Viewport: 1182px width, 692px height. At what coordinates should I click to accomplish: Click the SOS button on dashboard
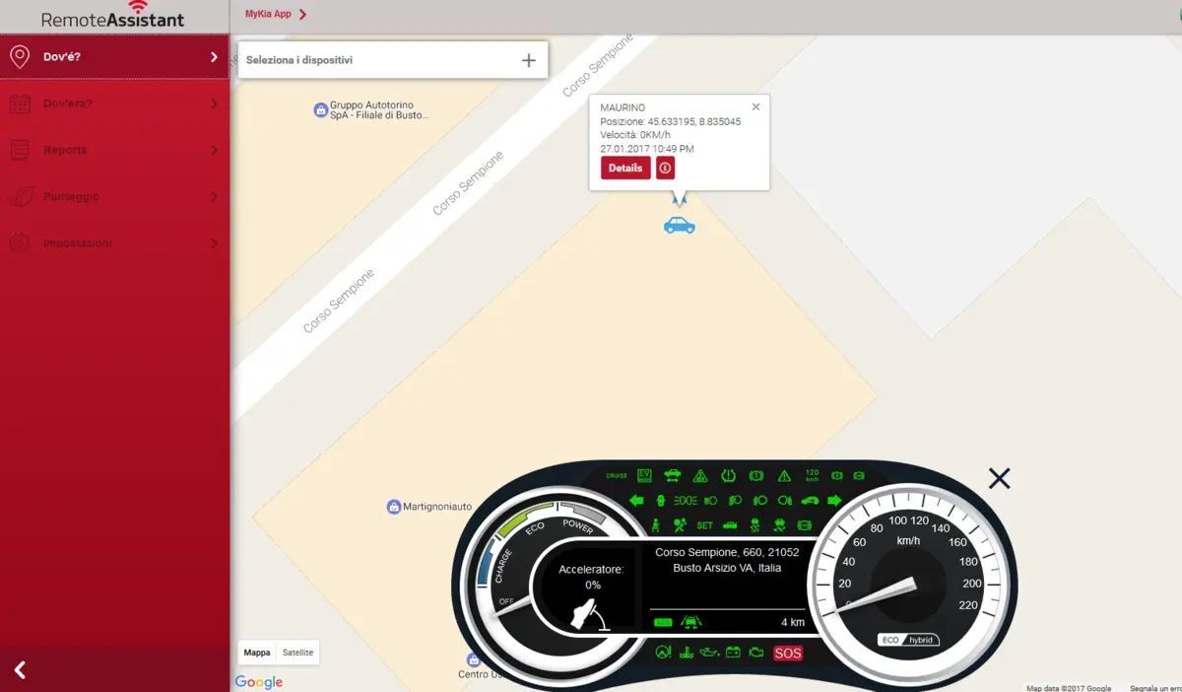(788, 653)
